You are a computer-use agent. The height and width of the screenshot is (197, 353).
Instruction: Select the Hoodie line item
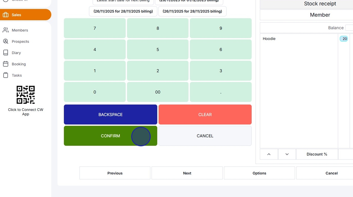269,39
